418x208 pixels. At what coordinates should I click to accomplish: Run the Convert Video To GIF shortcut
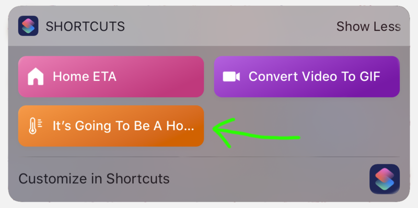point(307,77)
